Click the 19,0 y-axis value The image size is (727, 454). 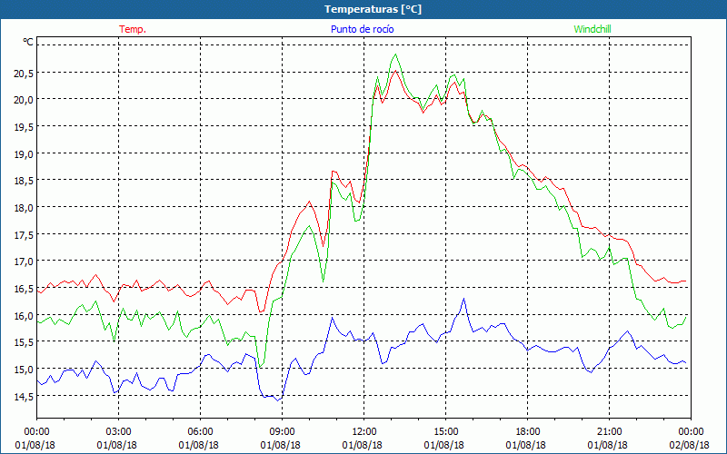tap(24, 153)
